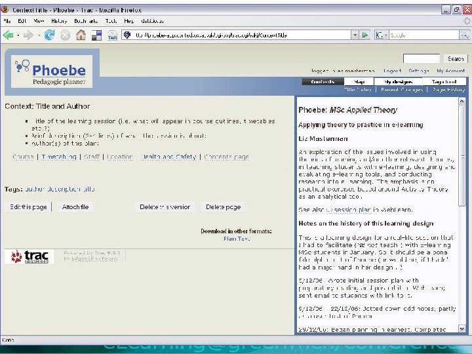Click the design panel scroll up arrow
Screen dimensions: 472x354
coord(462,102)
